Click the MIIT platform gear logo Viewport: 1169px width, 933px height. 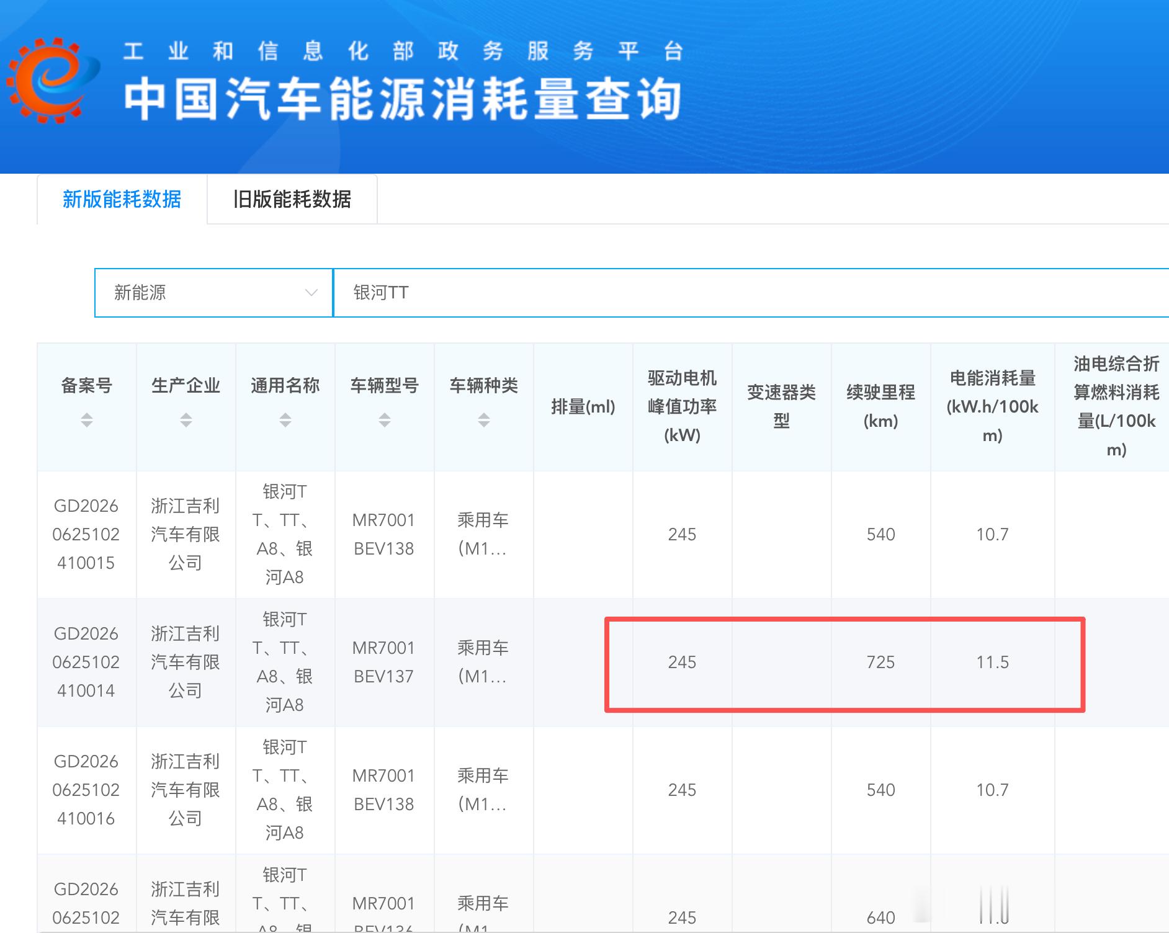(x=53, y=79)
